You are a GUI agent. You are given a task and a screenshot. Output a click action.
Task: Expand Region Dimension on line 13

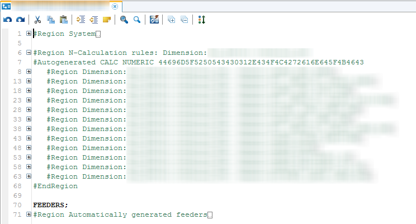click(x=29, y=81)
